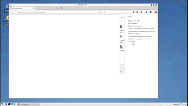Select Тур по Firefox
The image size is (188, 106).
click(133, 24)
